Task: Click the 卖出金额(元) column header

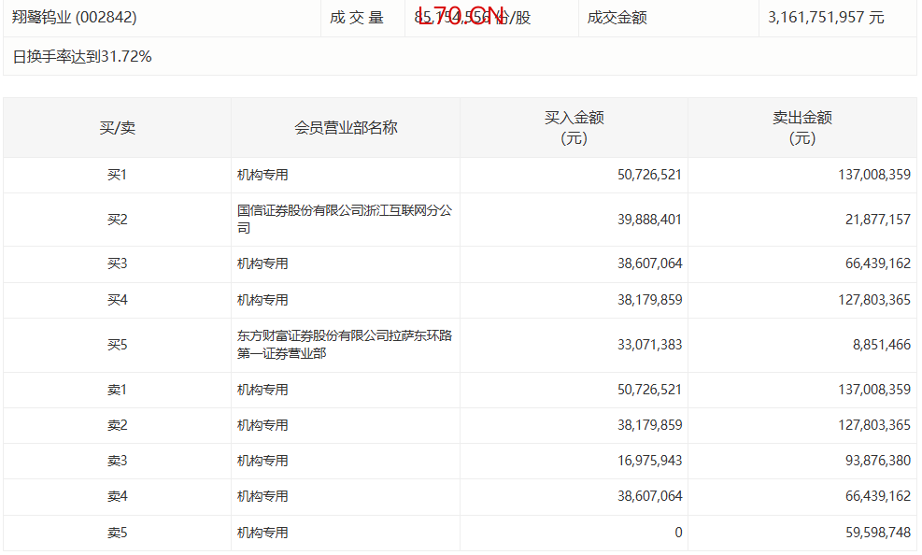Action: pos(801,127)
